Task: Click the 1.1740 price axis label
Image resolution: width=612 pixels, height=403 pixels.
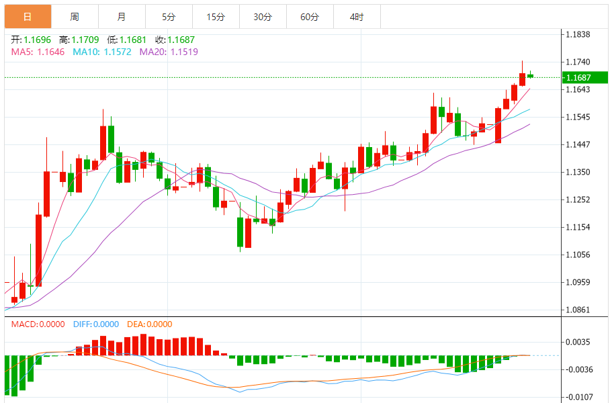Action: pos(578,62)
